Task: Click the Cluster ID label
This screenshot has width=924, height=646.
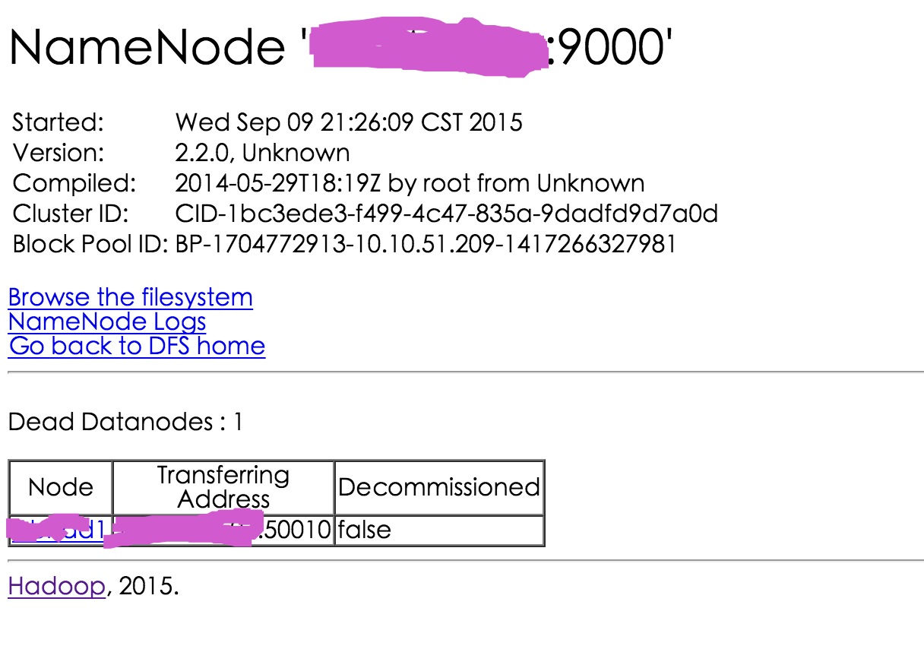Action: point(71,214)
